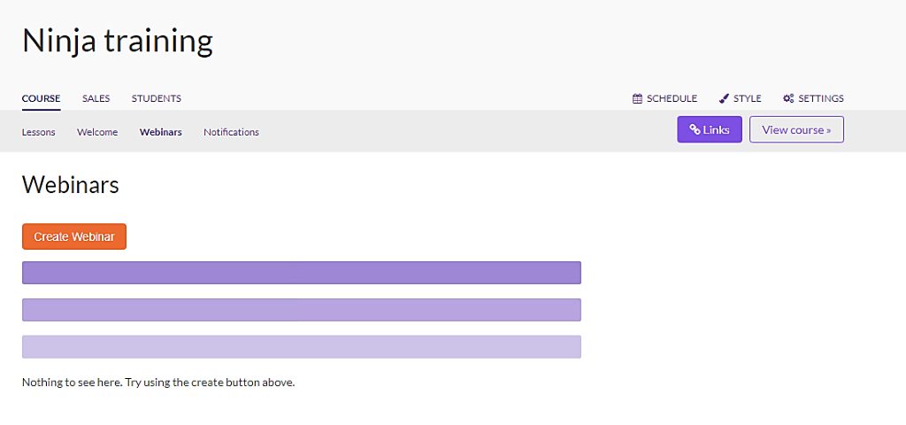
Task: Open the purple Links button
Action: pos(710,129)
